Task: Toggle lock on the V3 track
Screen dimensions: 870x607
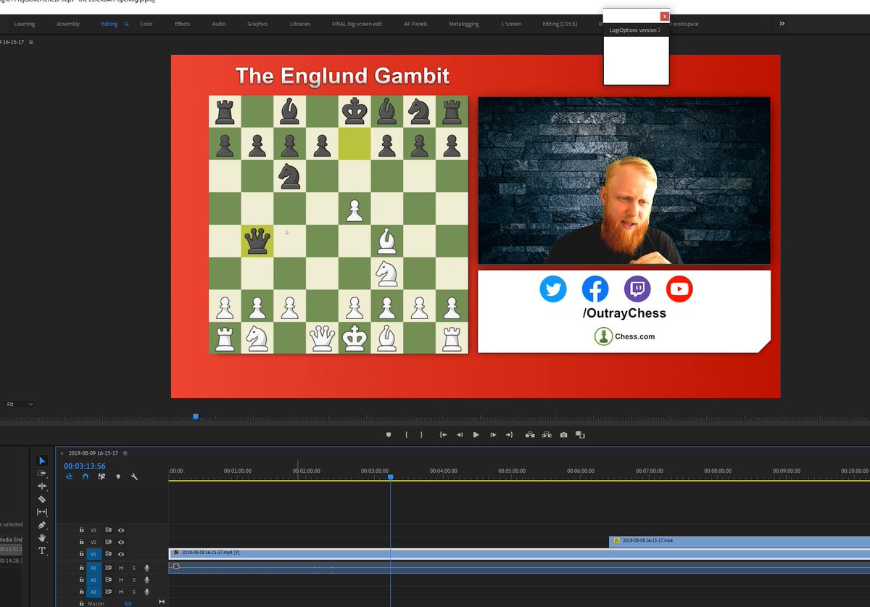Action: (81, 530)
